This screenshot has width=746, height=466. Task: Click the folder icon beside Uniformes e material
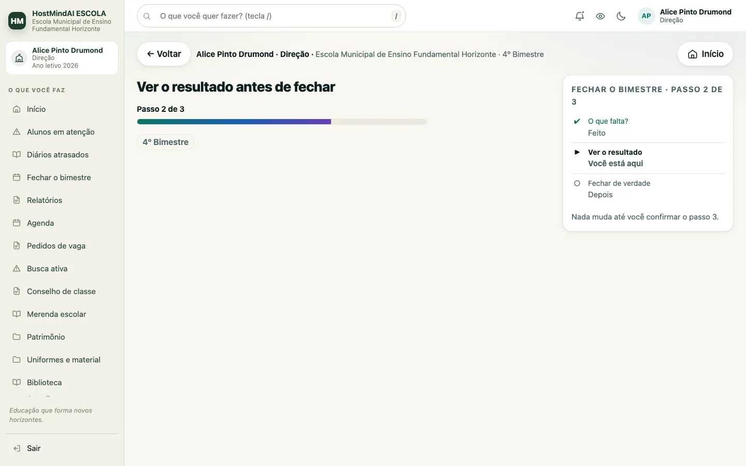point(17,360)
